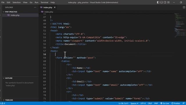Image resolution: width=186 pixels, height=105 pixels.
Task: Click the "Email:" cell text on line 66
Action: tap(81, 82)
